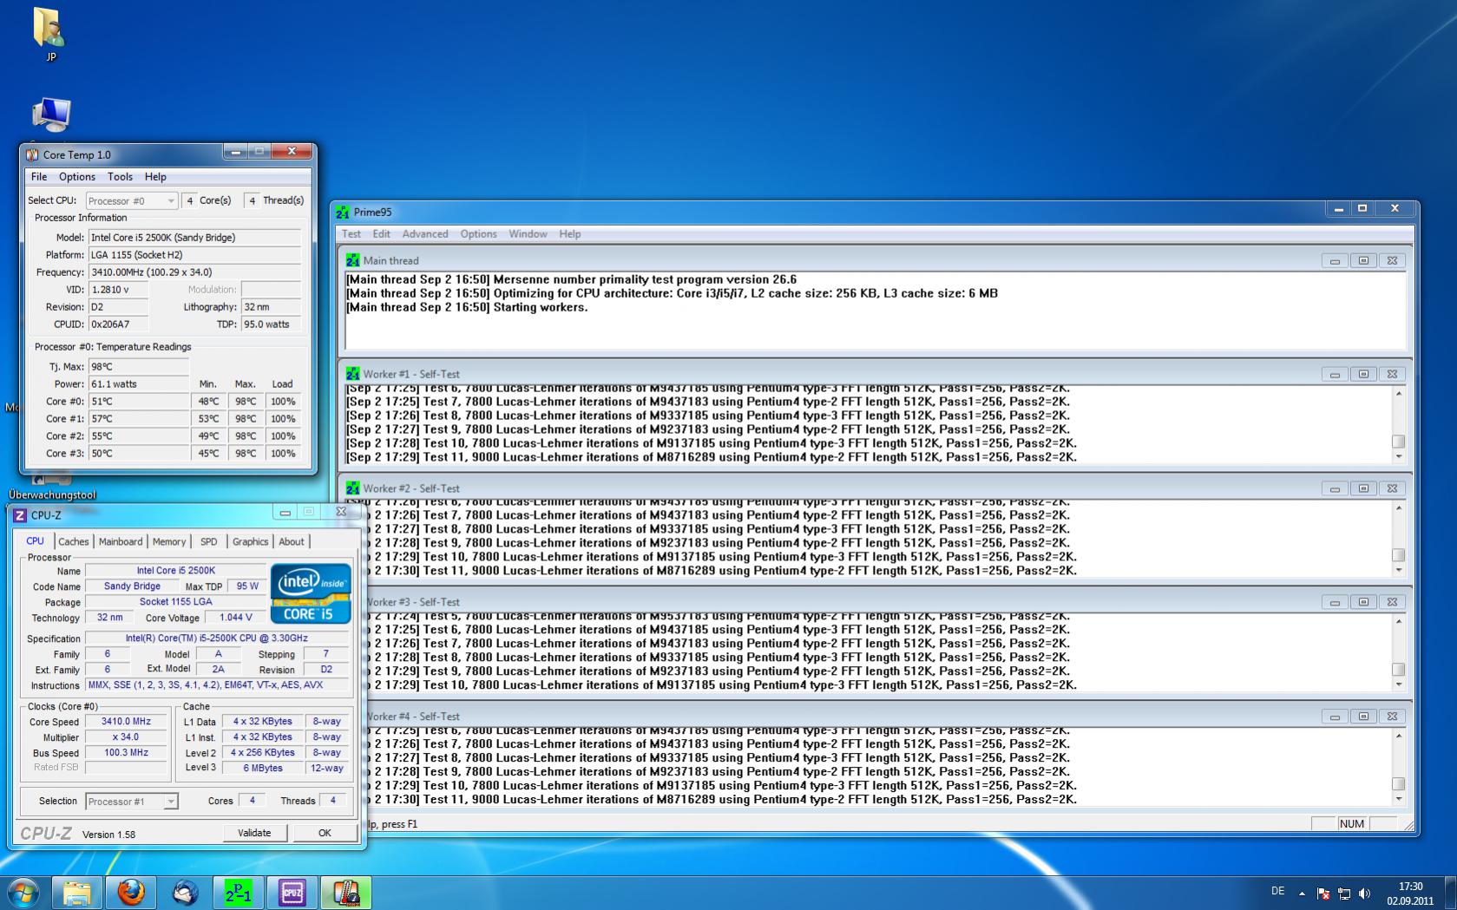Viewport: 1457px width, 910px height.
Task: Click the Worker #2 window icon
Action: 352,488
